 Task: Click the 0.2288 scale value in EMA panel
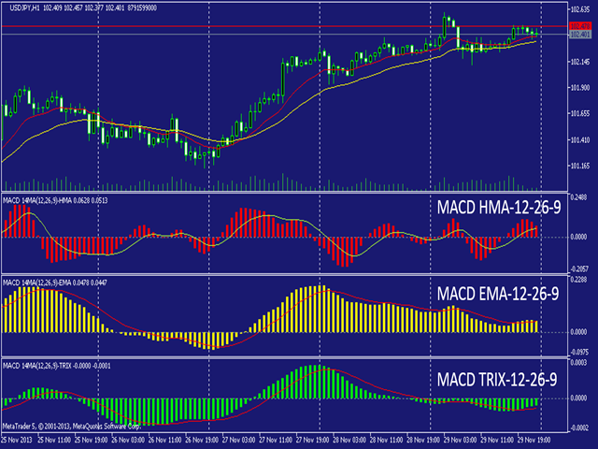(x=578, y=280)
